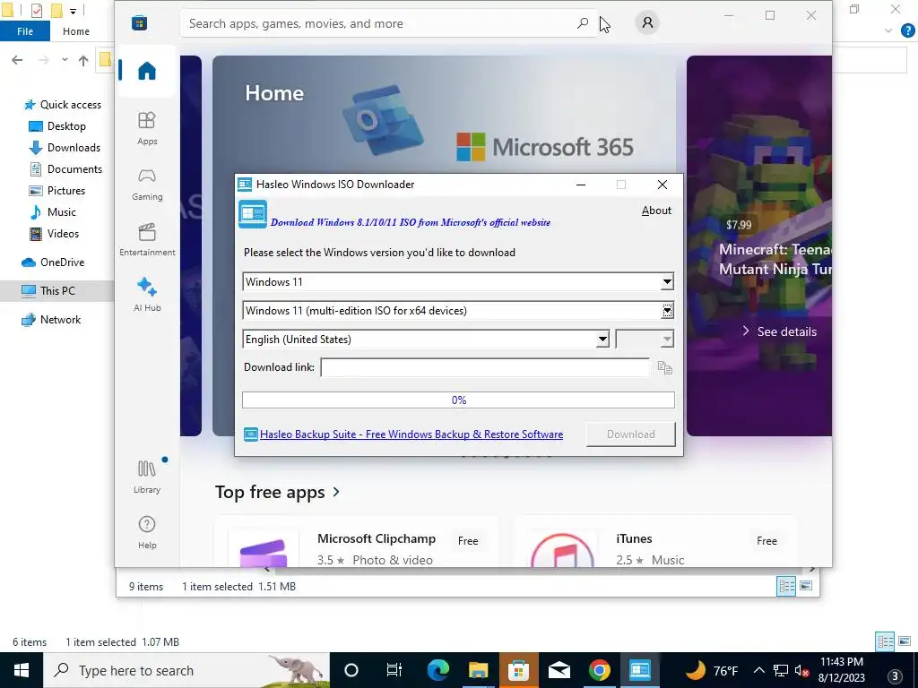Go back in File Explorer navigation
The image size is (918, 688).
17,60
